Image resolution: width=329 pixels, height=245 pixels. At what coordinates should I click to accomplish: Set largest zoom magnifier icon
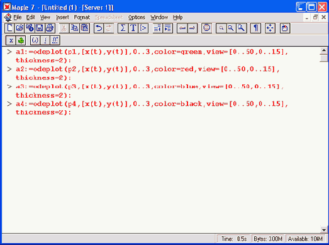(x=242, y=28)
